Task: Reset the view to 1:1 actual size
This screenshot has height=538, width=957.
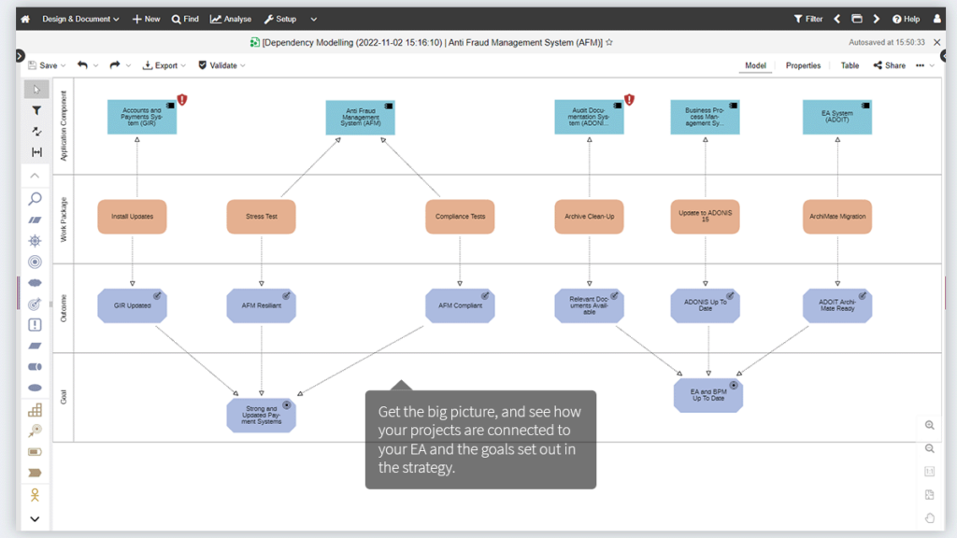Action: pyautogui.click(x=930, y=472)
